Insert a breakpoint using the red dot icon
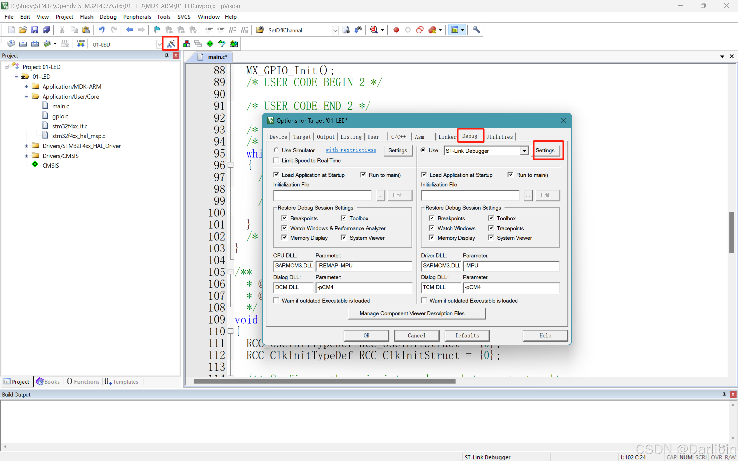 click(x=396, y=30)
